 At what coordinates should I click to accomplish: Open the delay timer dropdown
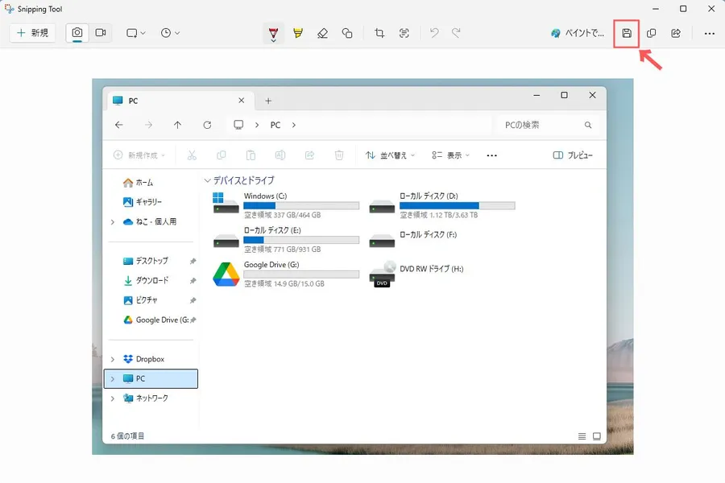click(x=169, y=33)
